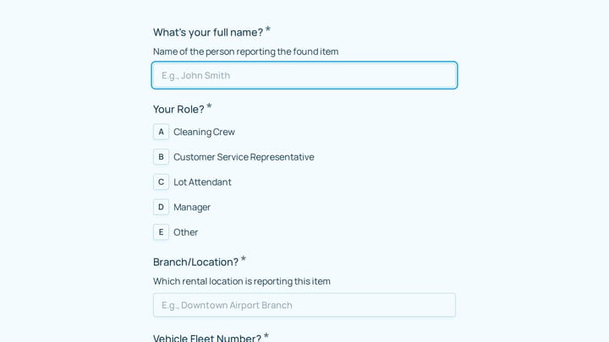The width and height of the screenshot is (609, 342).
Task: Focus the full name text field
Action: click(x=304, y=75)
